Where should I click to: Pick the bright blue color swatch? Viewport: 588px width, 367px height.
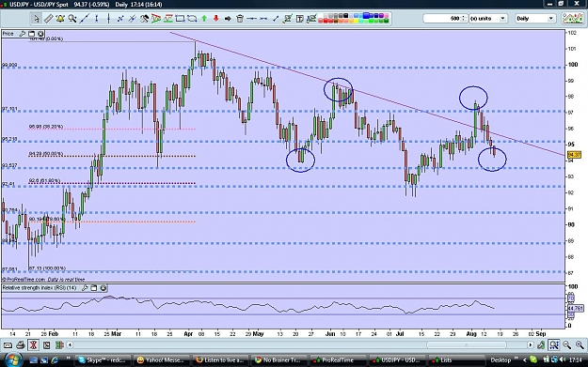pos(366,16)
